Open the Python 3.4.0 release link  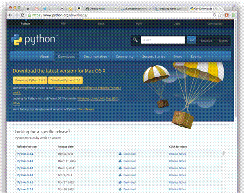pyautogui.click(x=25, y=161)
